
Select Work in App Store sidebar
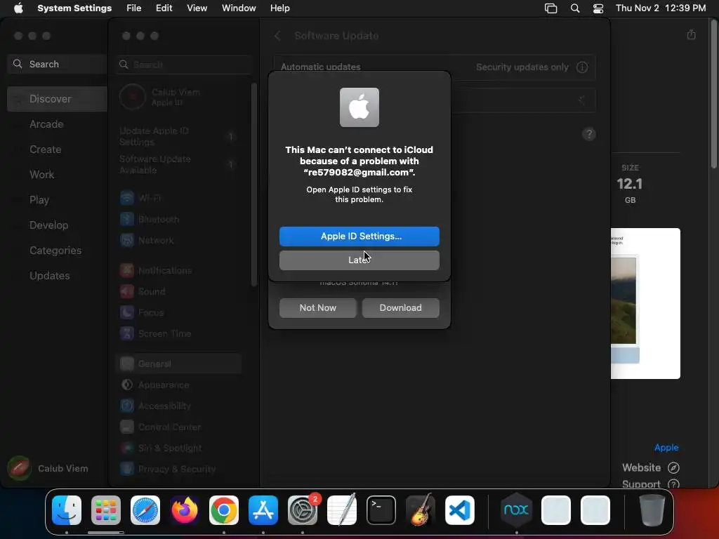coord(41,175)
